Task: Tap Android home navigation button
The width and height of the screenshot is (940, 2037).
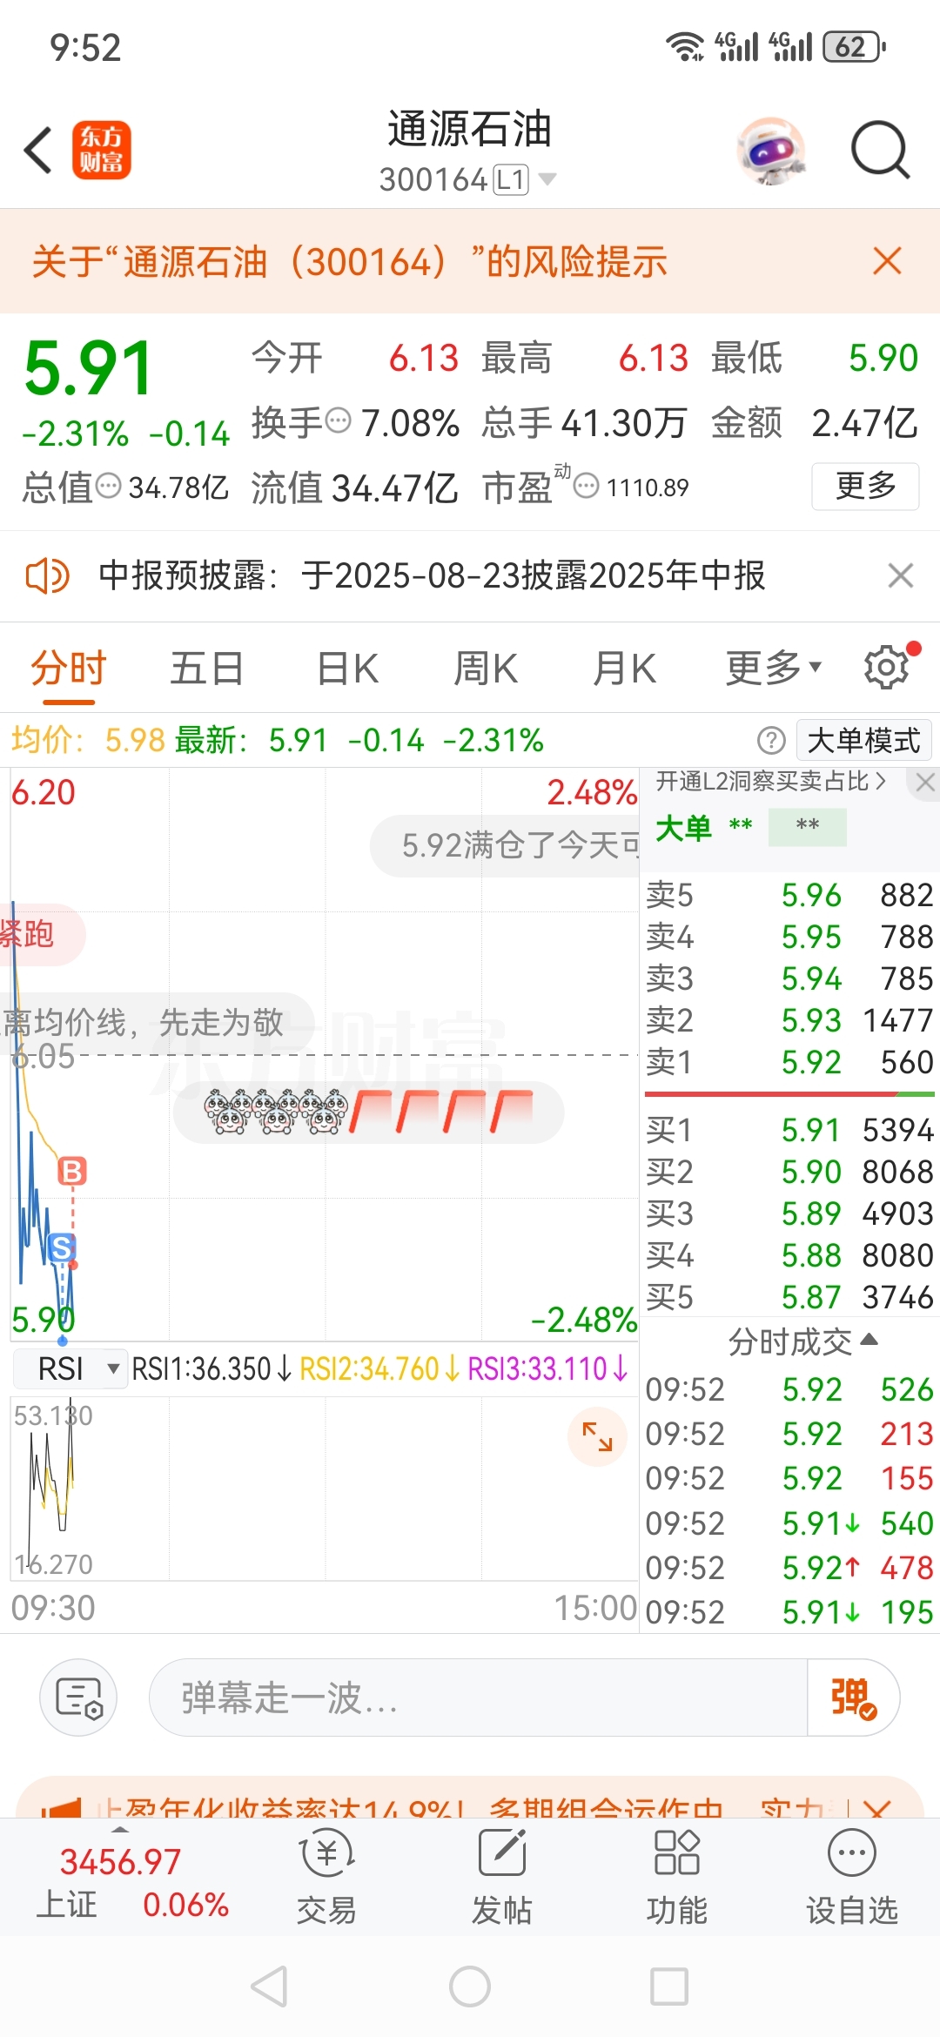Action: pyautogui.click(x=470, y=1987)
